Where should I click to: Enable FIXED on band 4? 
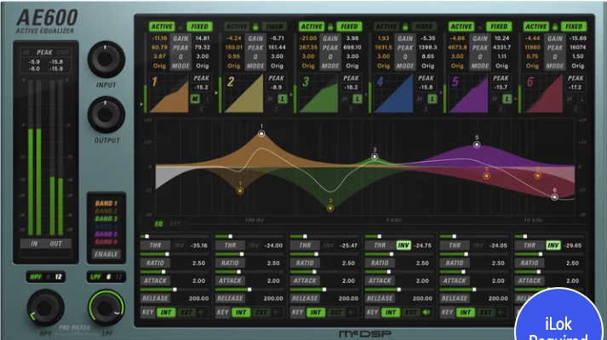[424, 26]
